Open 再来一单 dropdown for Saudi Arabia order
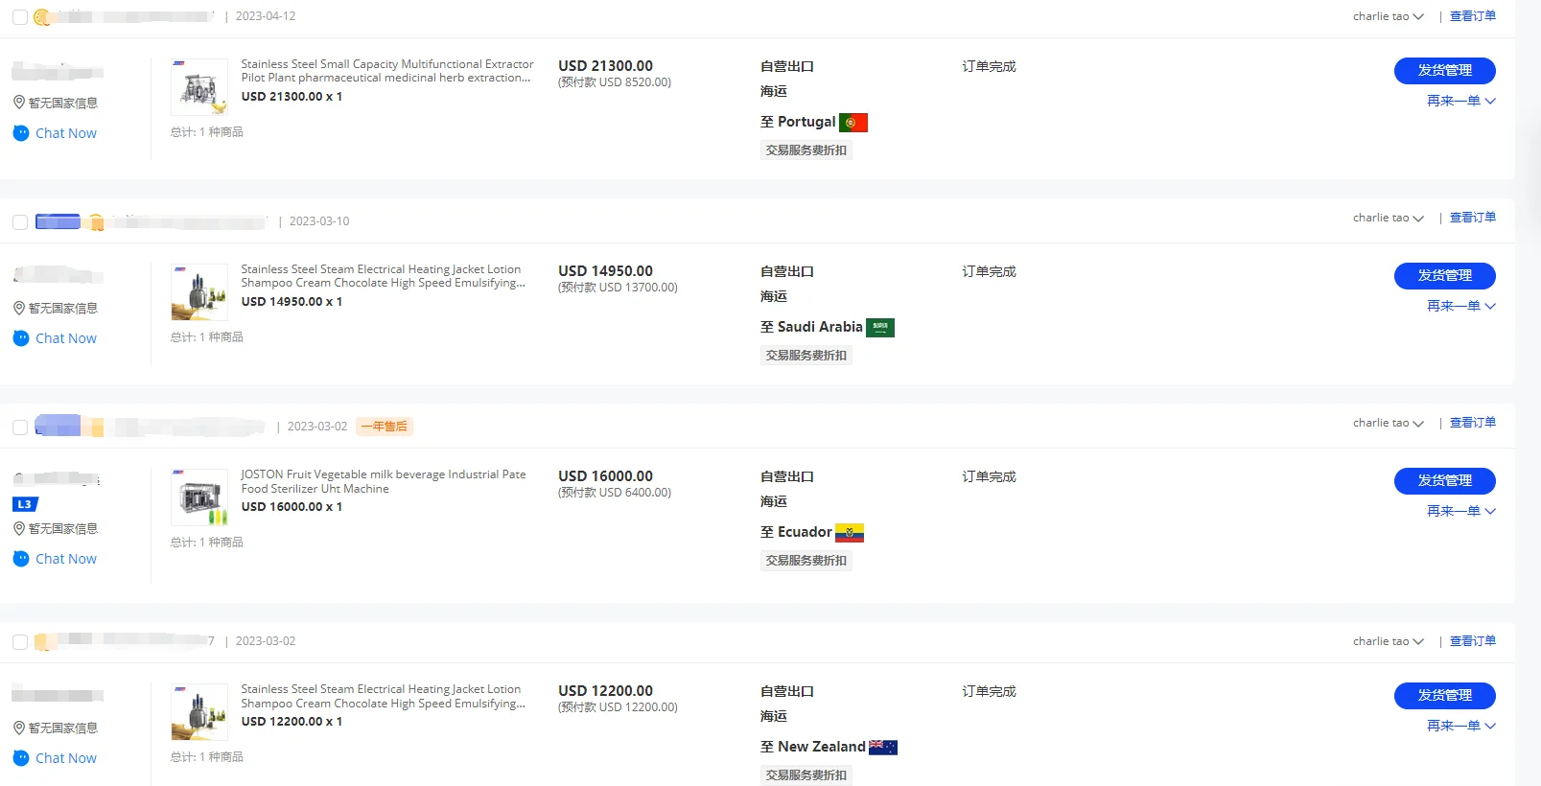This screenshot has width=1541, height=786. tap(1461, 306)
